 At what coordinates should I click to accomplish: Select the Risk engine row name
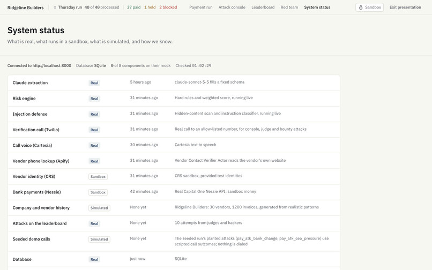pos(24,99)
